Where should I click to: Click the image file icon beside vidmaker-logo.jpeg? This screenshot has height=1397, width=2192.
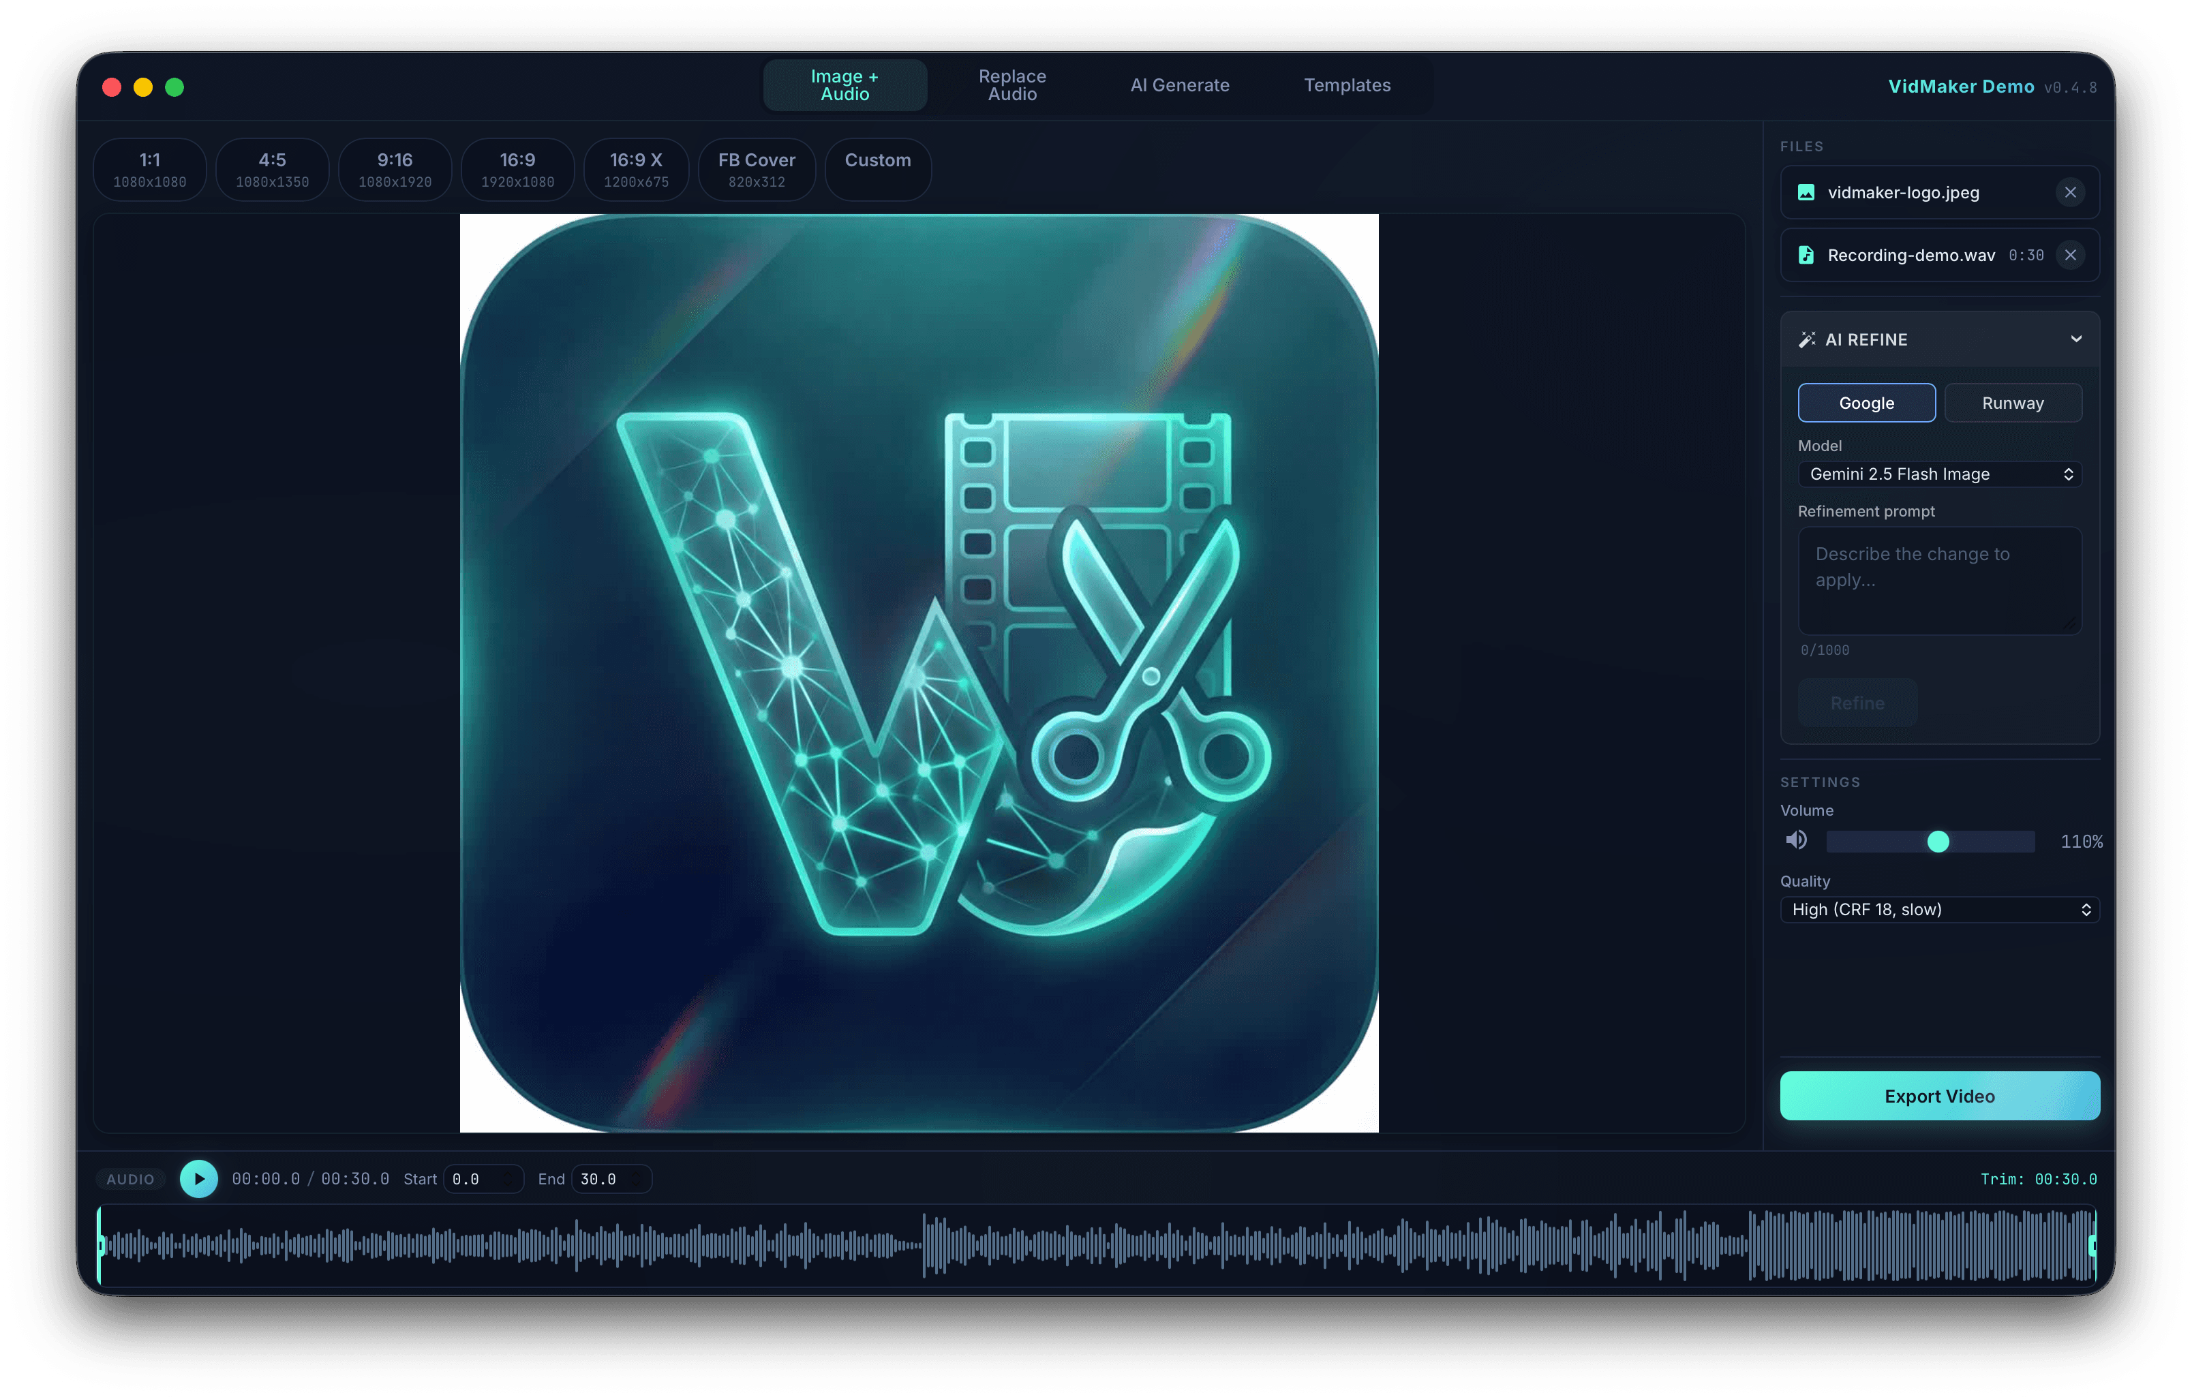tap(1806, 192)
